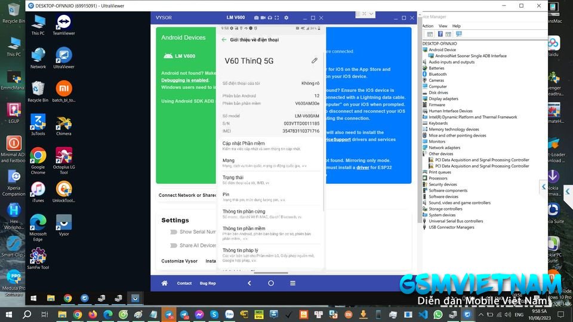Expand Other devices node in Device Manager
Viewport: 573px width, 322px height.
pyautogui.click(x=440, y=154)
